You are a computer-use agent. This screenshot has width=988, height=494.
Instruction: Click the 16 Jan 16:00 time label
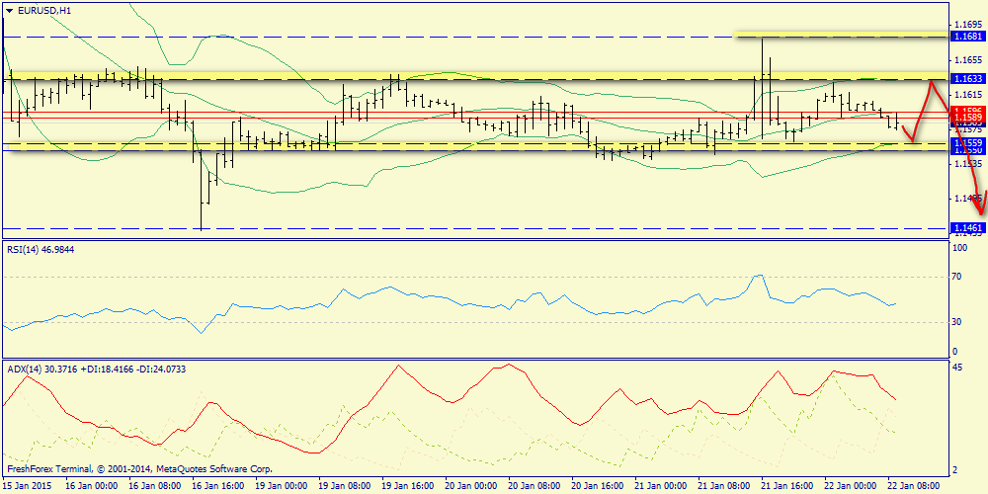(217, 486)
